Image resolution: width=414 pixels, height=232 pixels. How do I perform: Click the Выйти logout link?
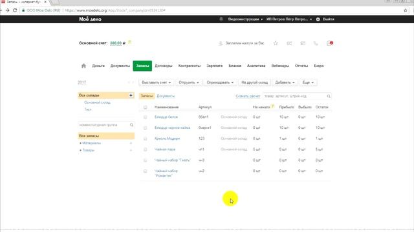tap(329, 19)
